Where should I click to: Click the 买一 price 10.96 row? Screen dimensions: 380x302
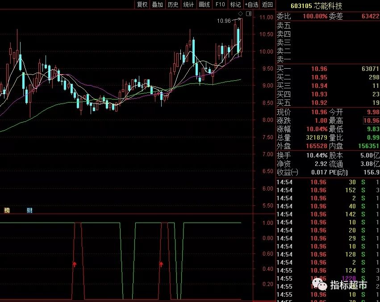pyautogui.click(x=328, y=69)
